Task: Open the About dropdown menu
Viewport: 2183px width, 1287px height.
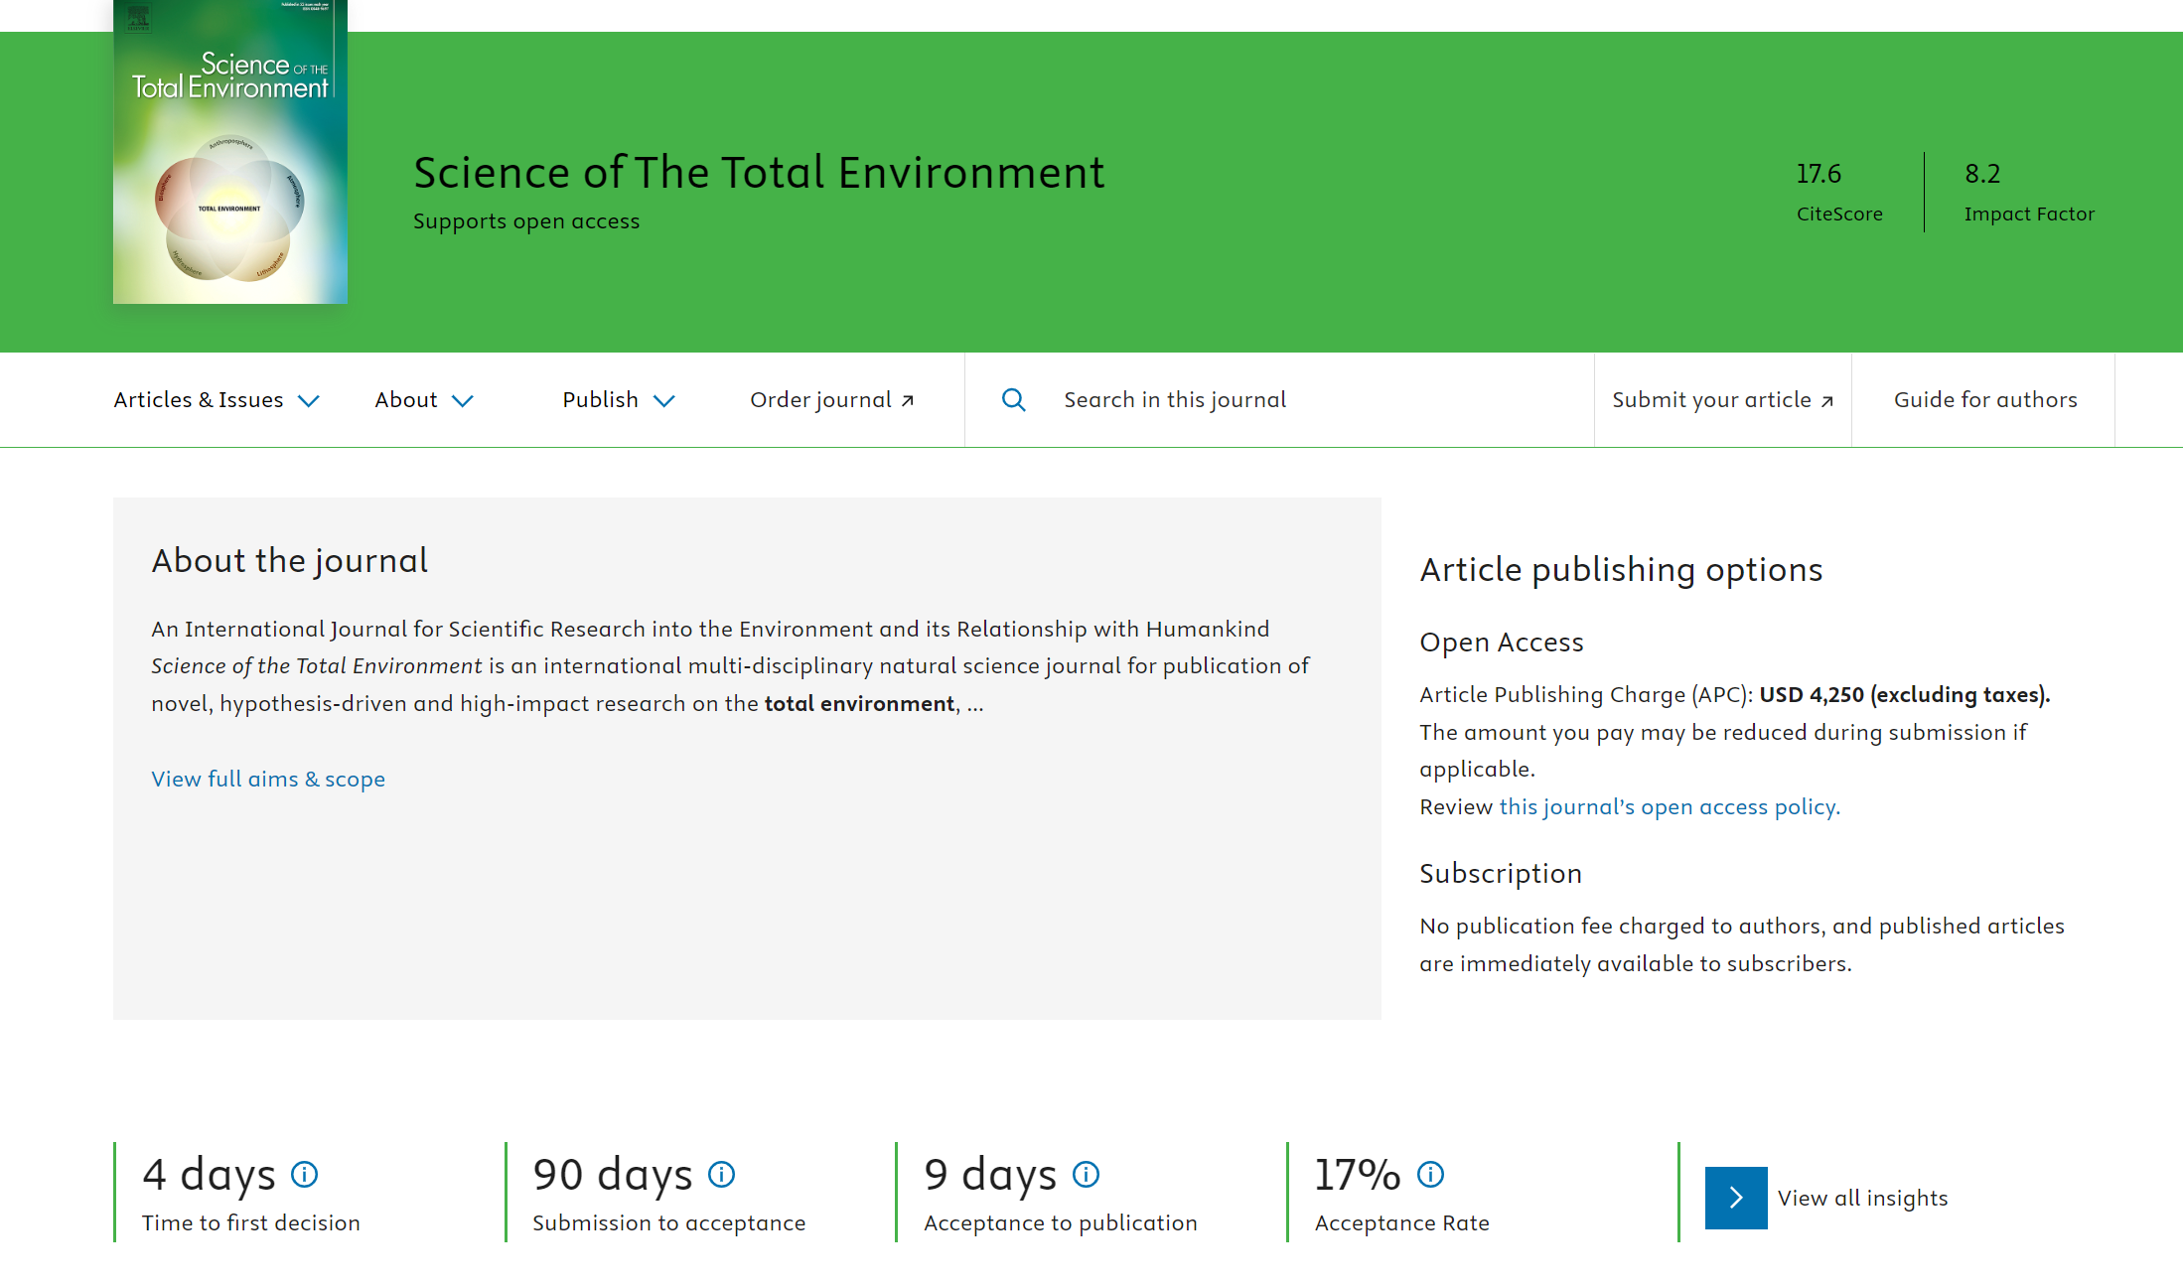Action: click(x=423, y=400)
